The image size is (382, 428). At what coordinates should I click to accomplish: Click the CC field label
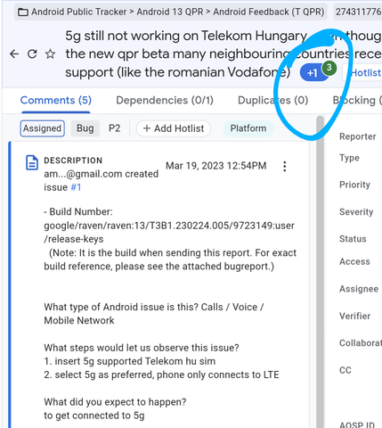(x=345, y=370)
